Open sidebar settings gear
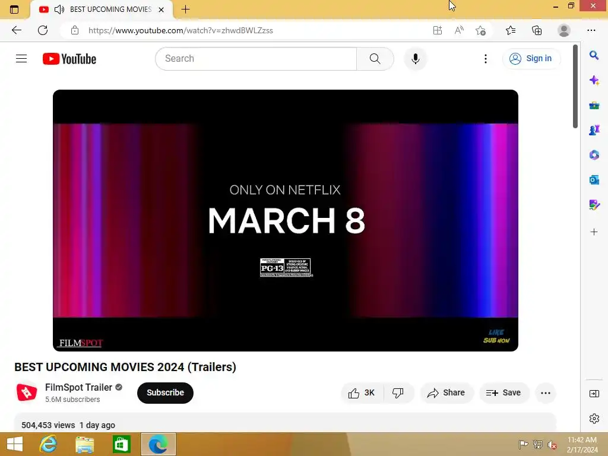 (594, 419)
